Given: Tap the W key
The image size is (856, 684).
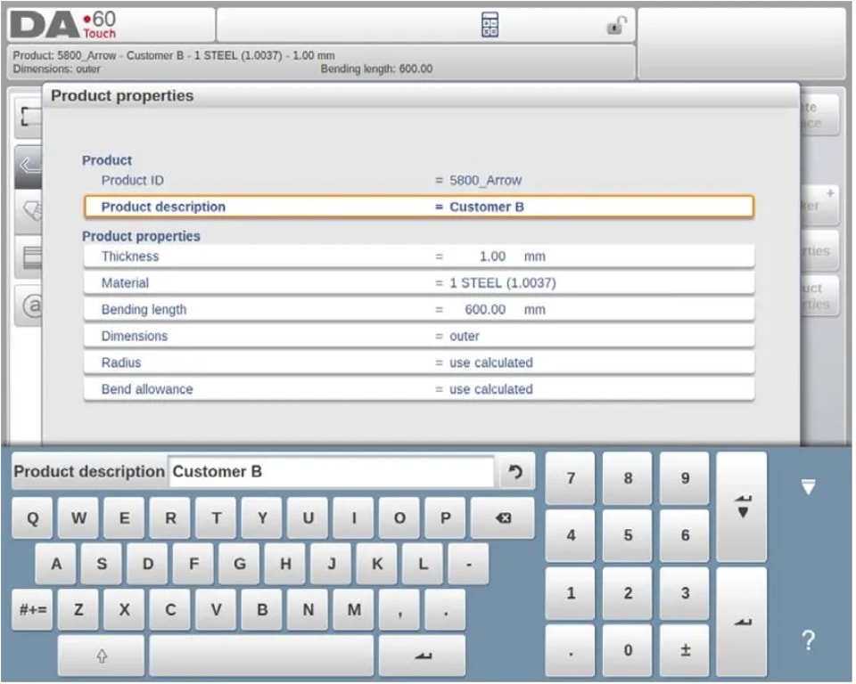Looking at the screenshot, I should coord(78,518).
